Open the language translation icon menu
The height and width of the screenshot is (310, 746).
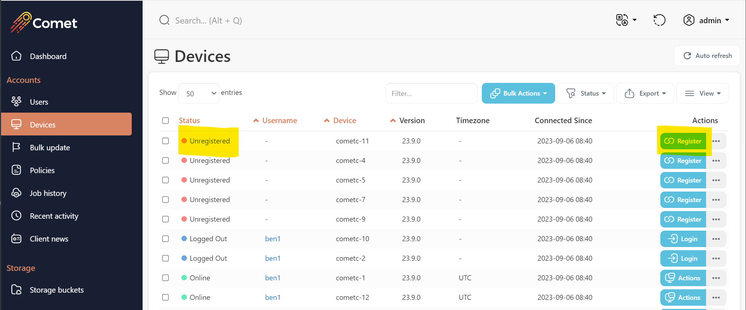[626, 20]
